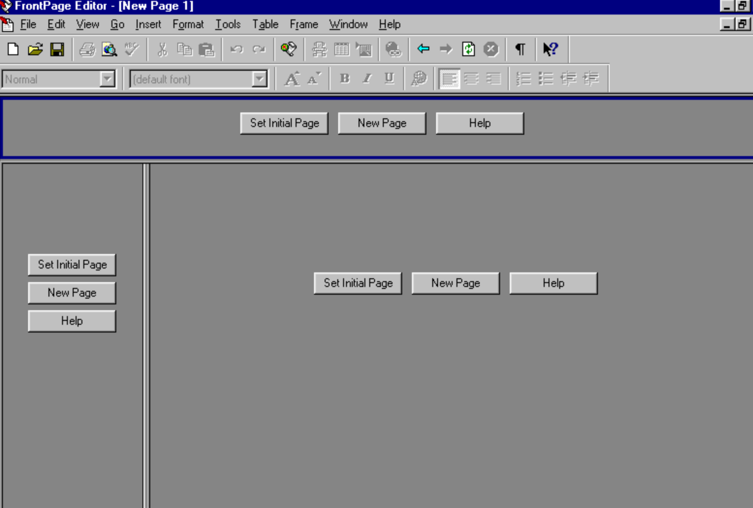The height and width of the screenshot is (508, 753).
Task: Open a file using folder icon
Action: tap(35, 49)
